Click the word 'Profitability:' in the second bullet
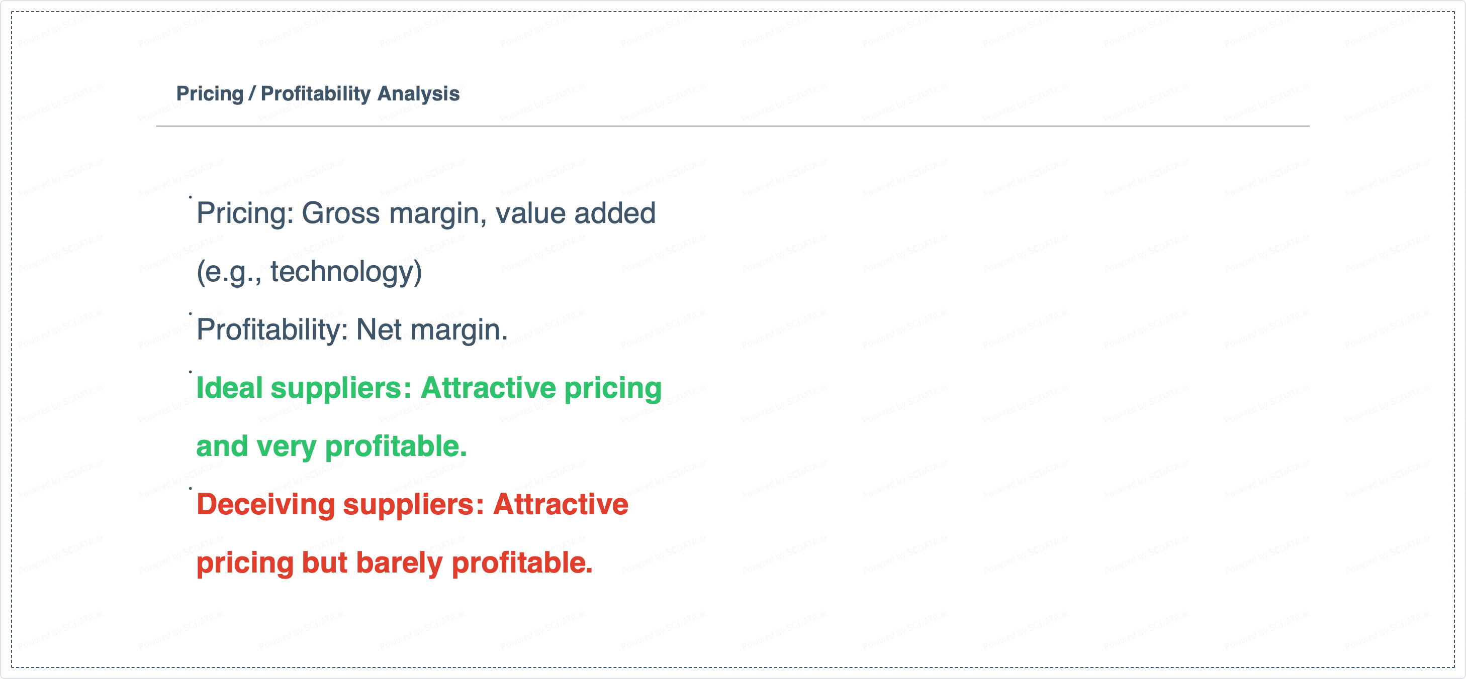The width and height of the screenshot is (1466, 679). [x=272, y=330]
